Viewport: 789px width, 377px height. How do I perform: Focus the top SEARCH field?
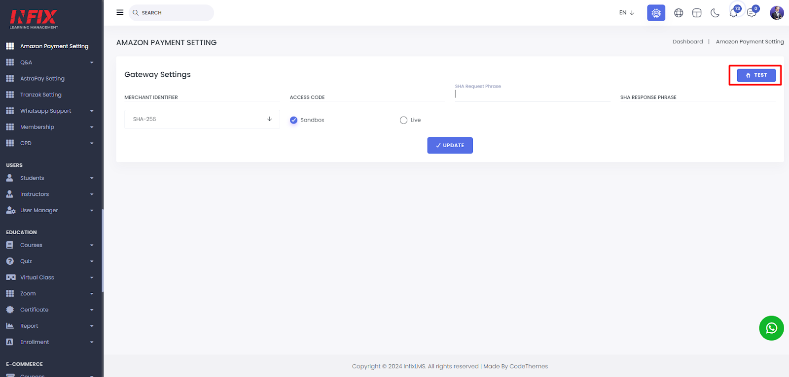coord(171,13)
